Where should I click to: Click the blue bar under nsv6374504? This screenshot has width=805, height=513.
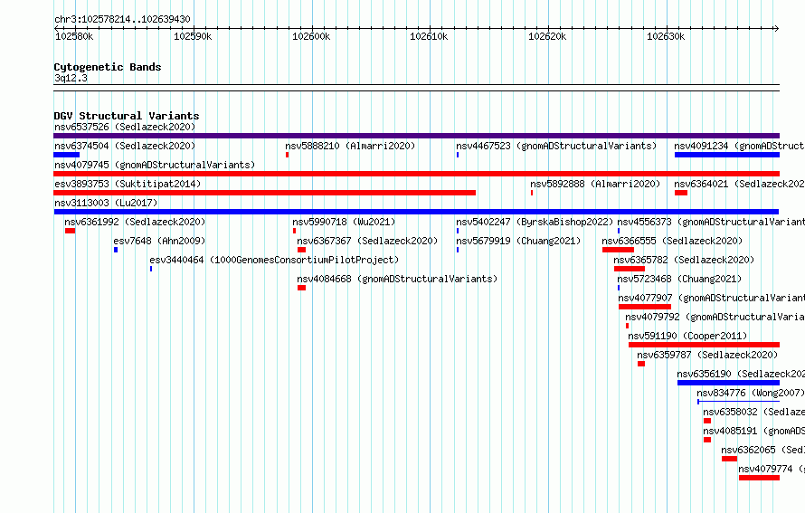pos(66,155)
